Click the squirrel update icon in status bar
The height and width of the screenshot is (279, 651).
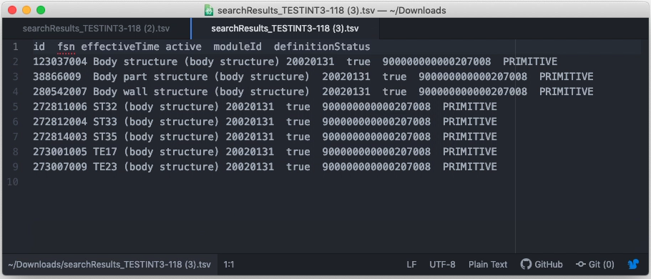pos(633,265)
